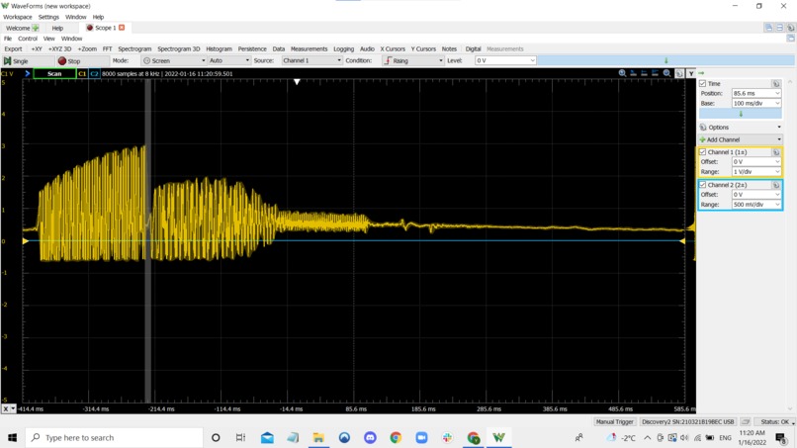Open the Mode dropdown showing Screen
This screenshot has height=448, width=797.
[174, 60]
